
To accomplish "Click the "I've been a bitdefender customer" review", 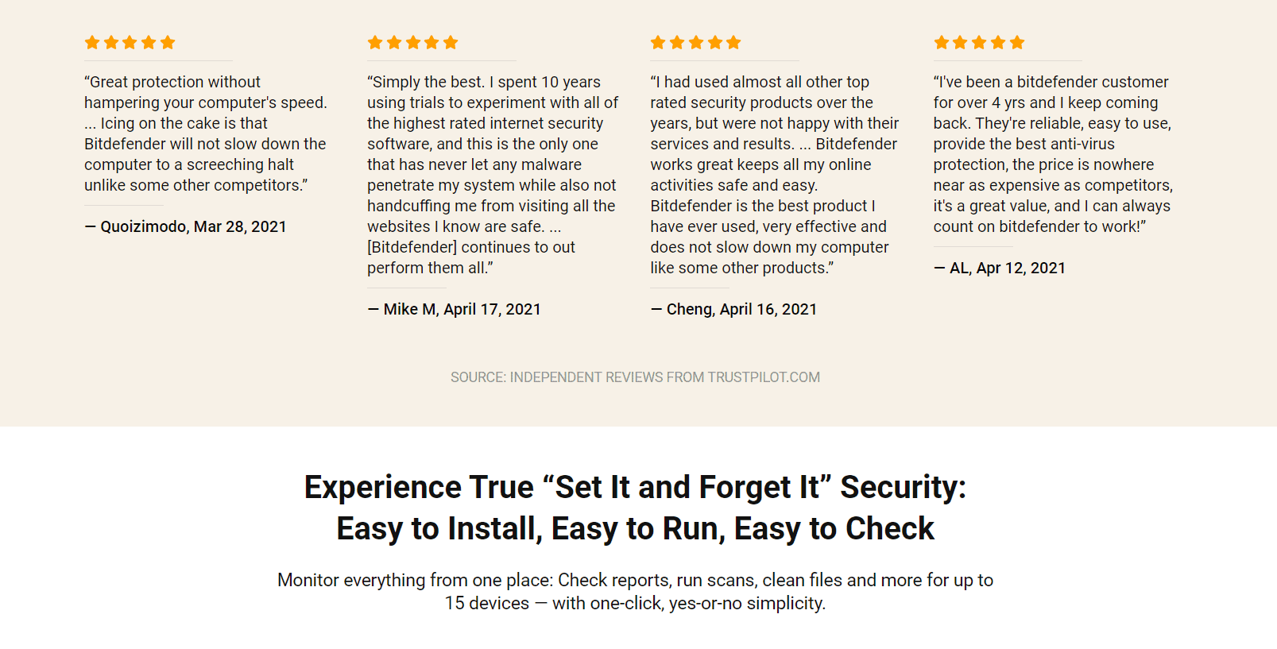I will 1053,154.
